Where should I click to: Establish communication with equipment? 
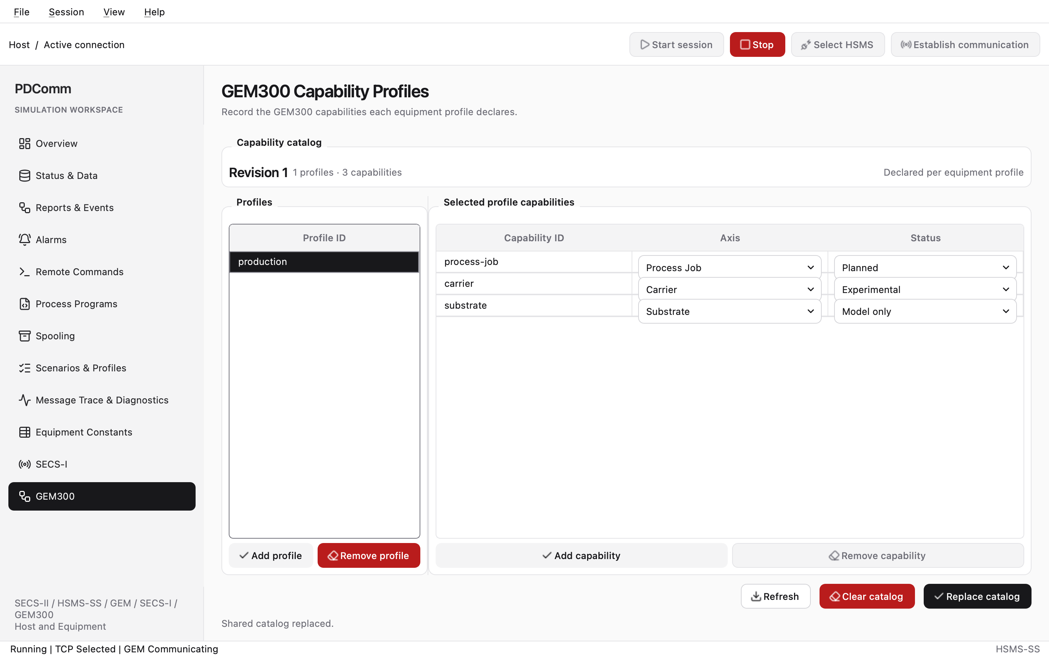pyautogui.click(x=965, y=45)
